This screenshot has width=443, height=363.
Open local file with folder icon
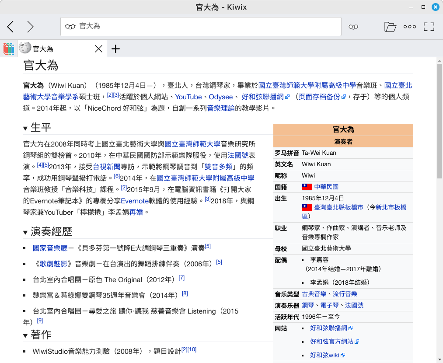[x=390, y=27]
